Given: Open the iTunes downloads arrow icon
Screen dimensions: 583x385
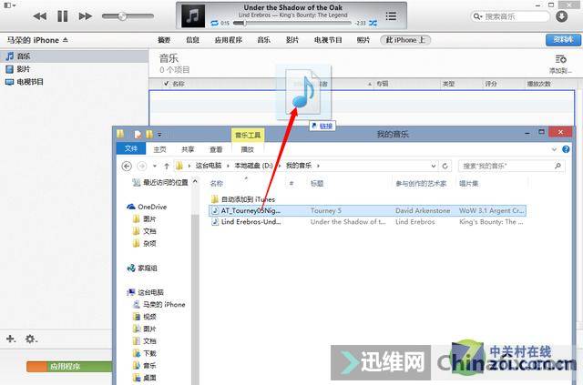Looking at the screenshot, I should (561, 16).
